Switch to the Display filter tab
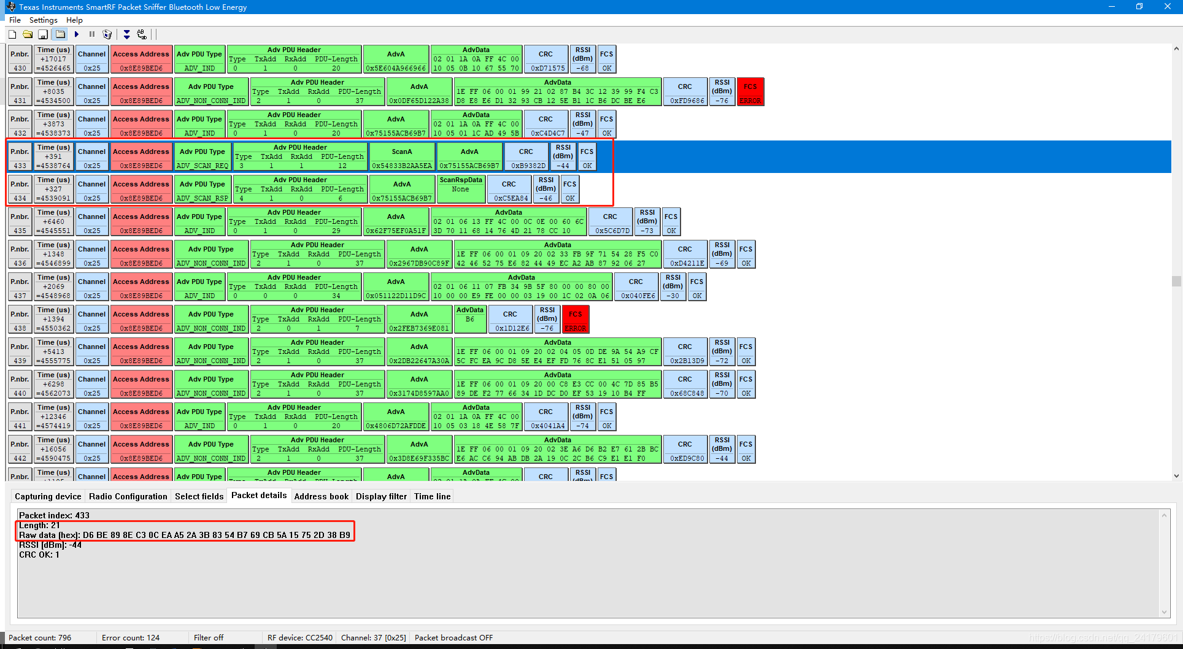Image resolution: width=1183 pixels, height=649 pixels. coord(381,496)
